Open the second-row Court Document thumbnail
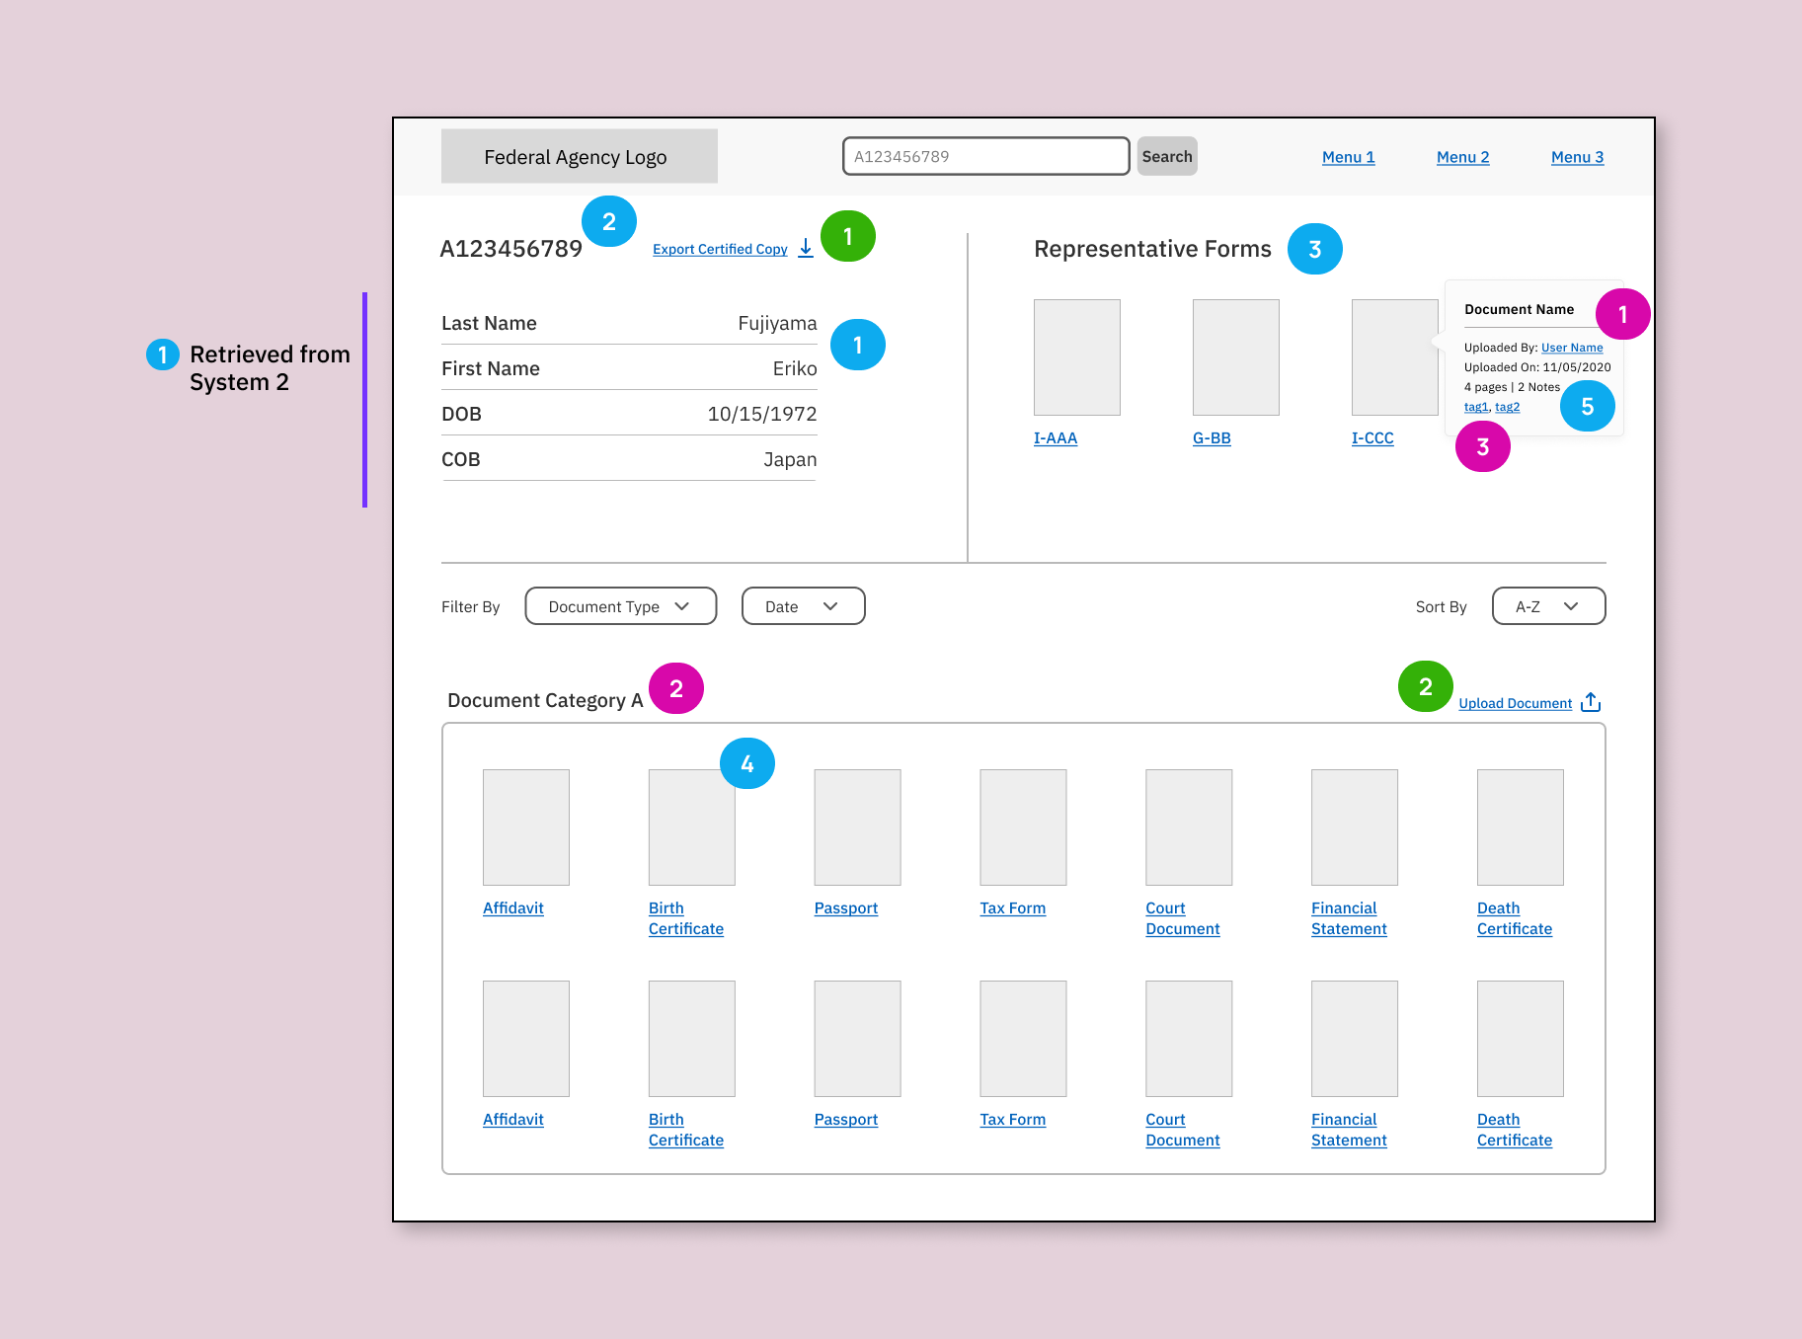1802x1339 pixels. point(1189,1039)
